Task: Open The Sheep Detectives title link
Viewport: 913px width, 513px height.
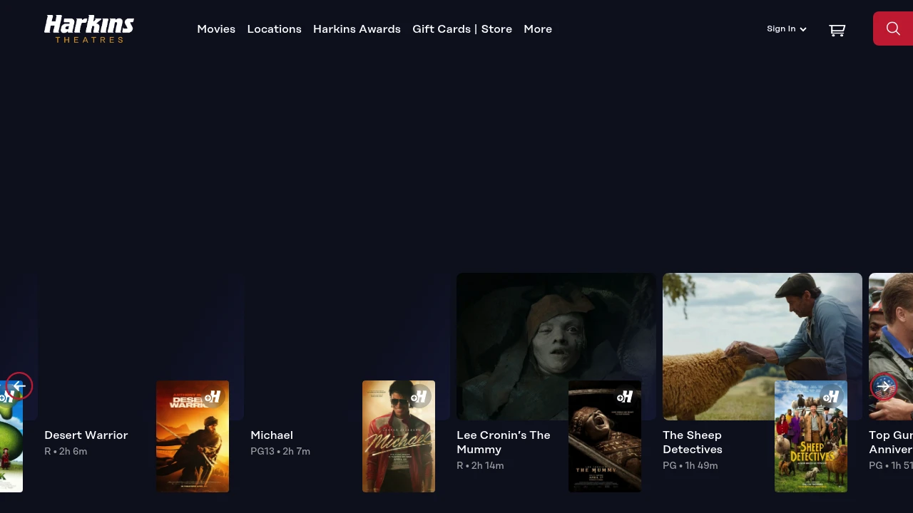Action: (x=693, y=442)
